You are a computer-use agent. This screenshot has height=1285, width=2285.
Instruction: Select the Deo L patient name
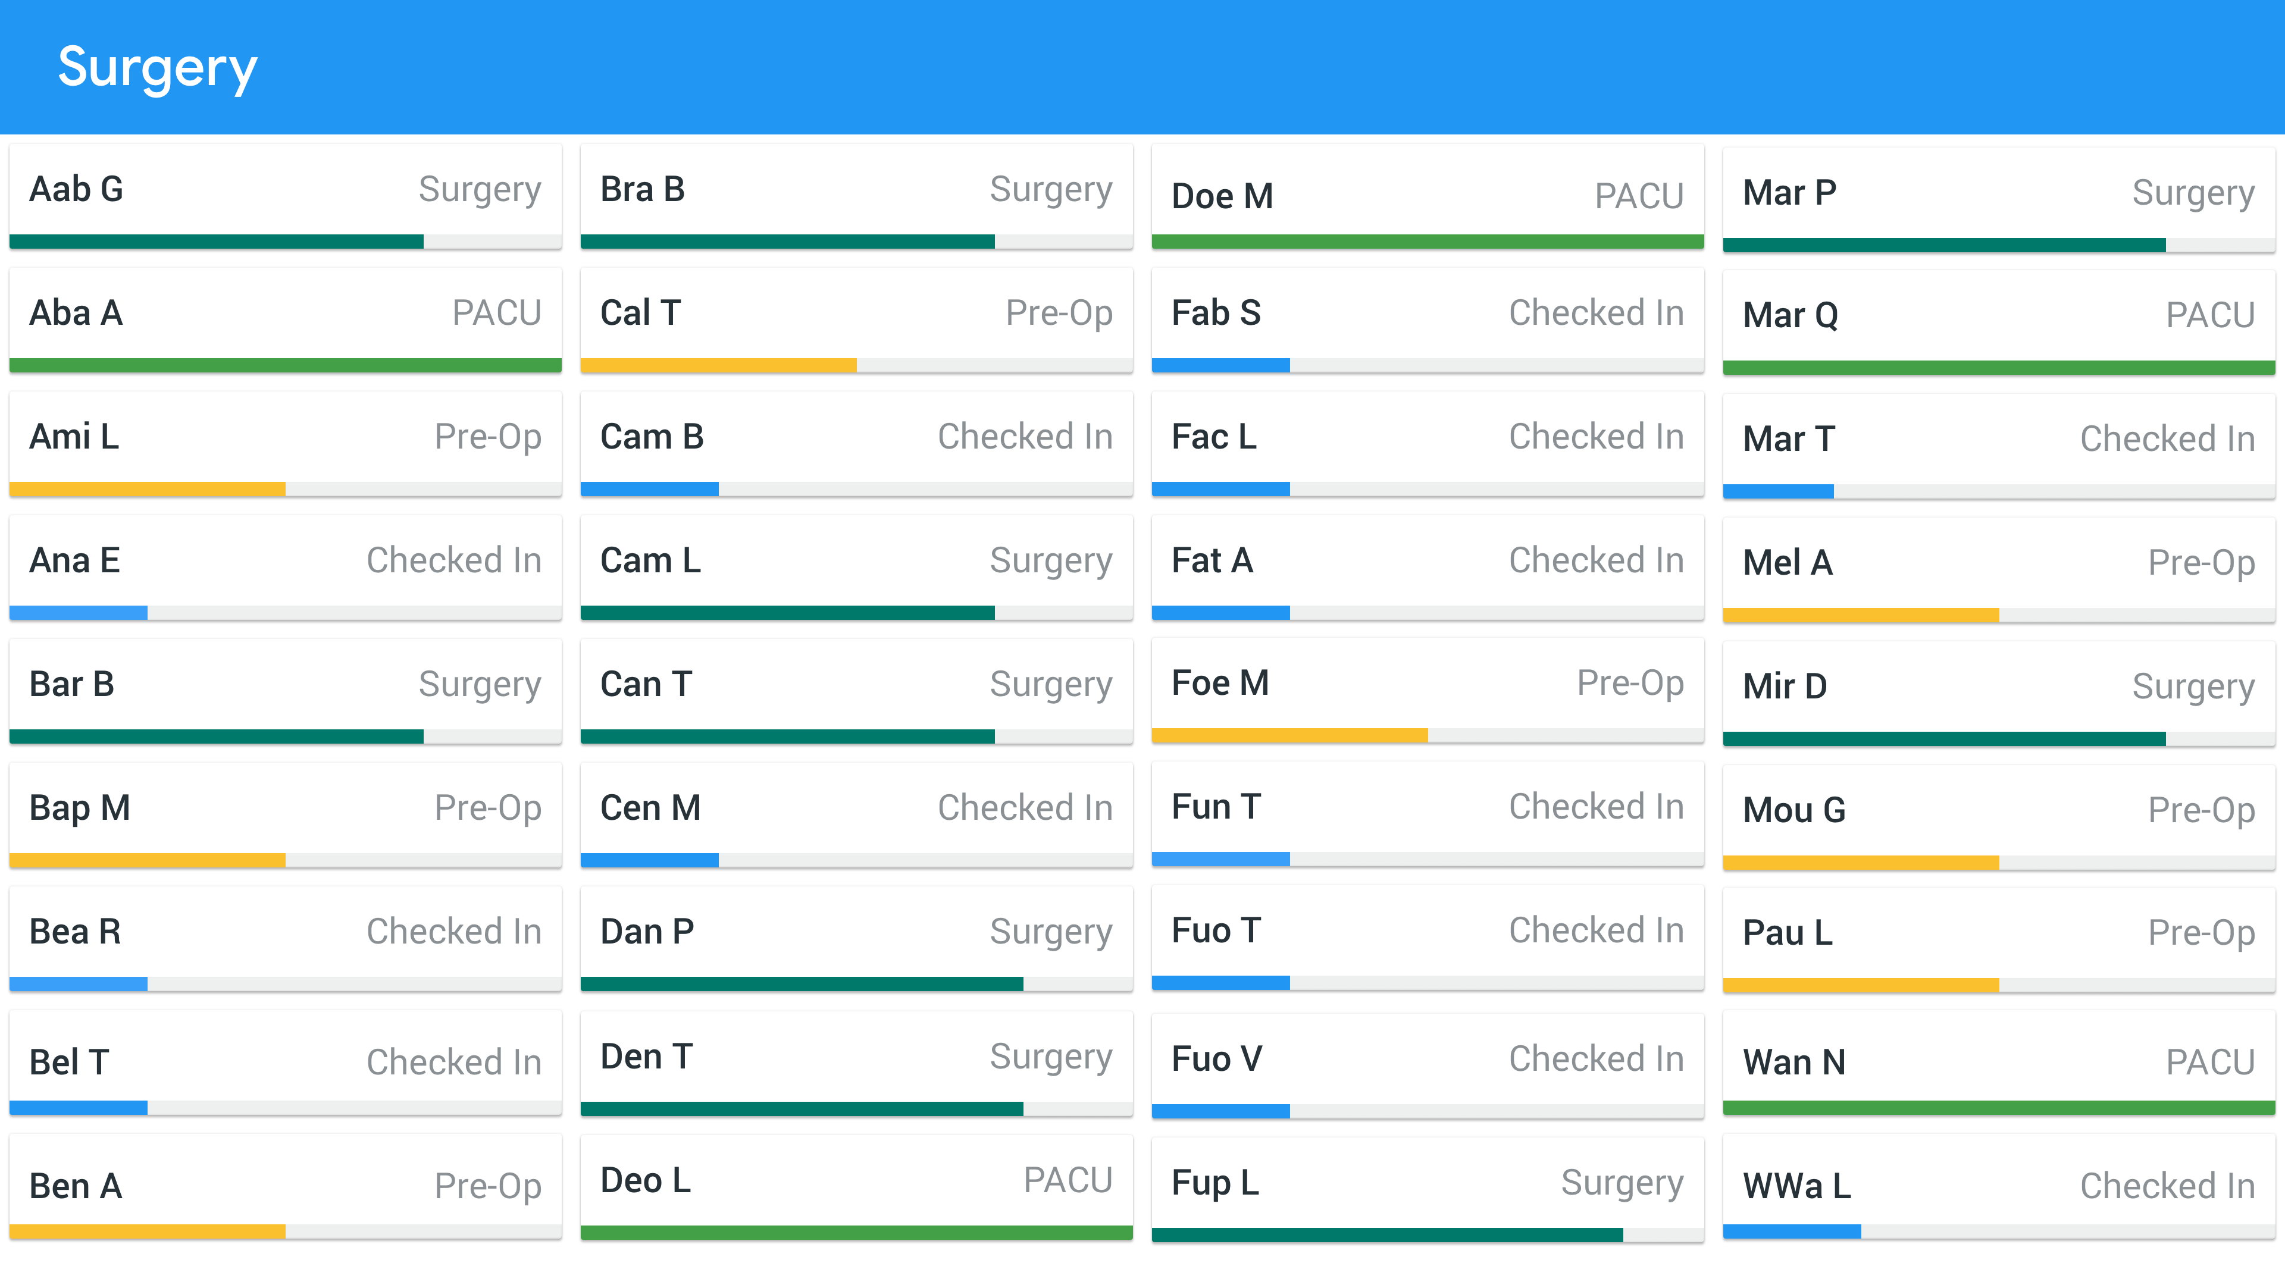[x=645, y=1181]
